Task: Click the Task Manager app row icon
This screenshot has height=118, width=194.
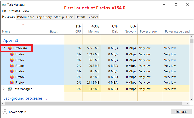Action: (10, 89)
